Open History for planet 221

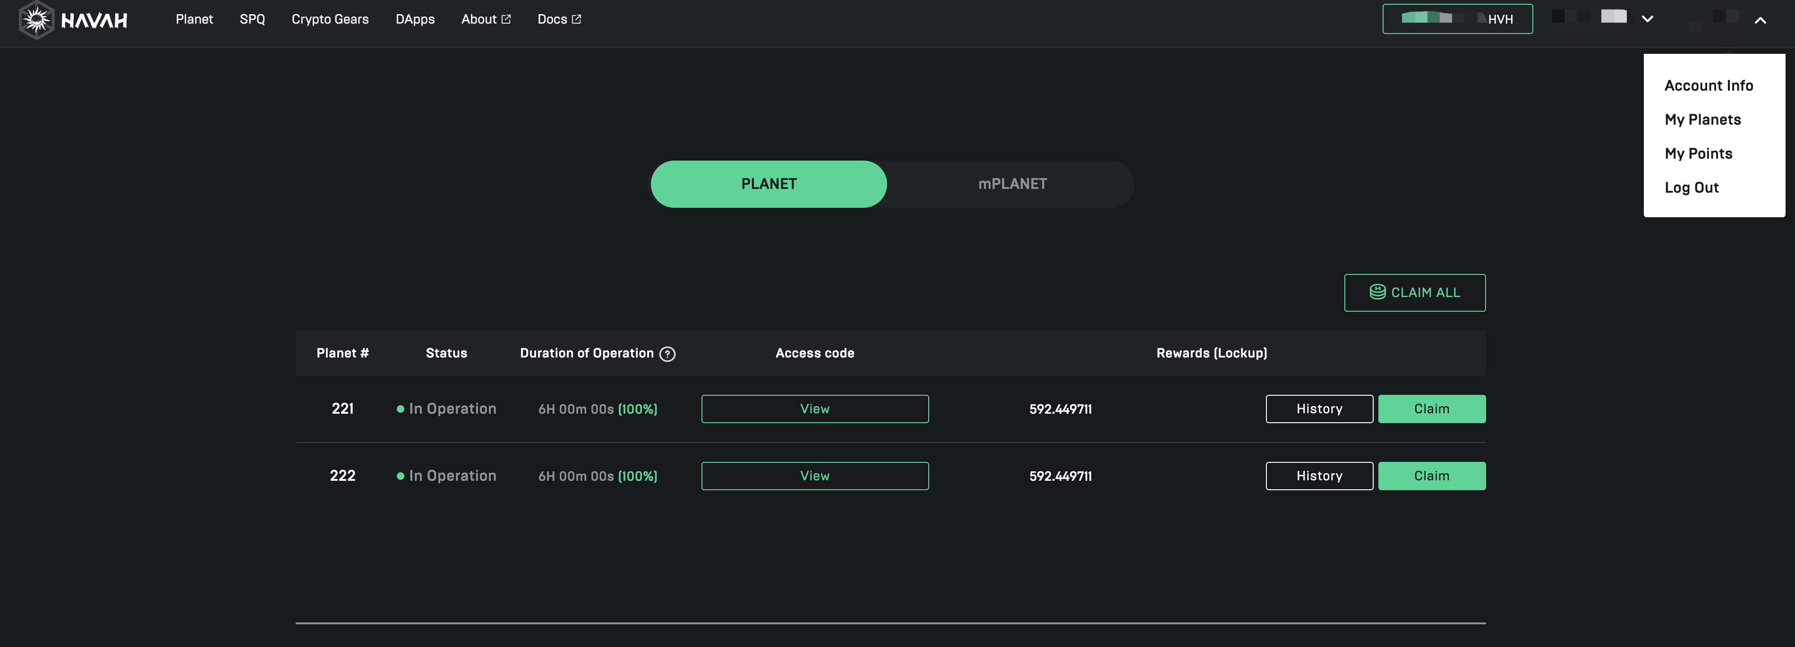(1318, 409)
